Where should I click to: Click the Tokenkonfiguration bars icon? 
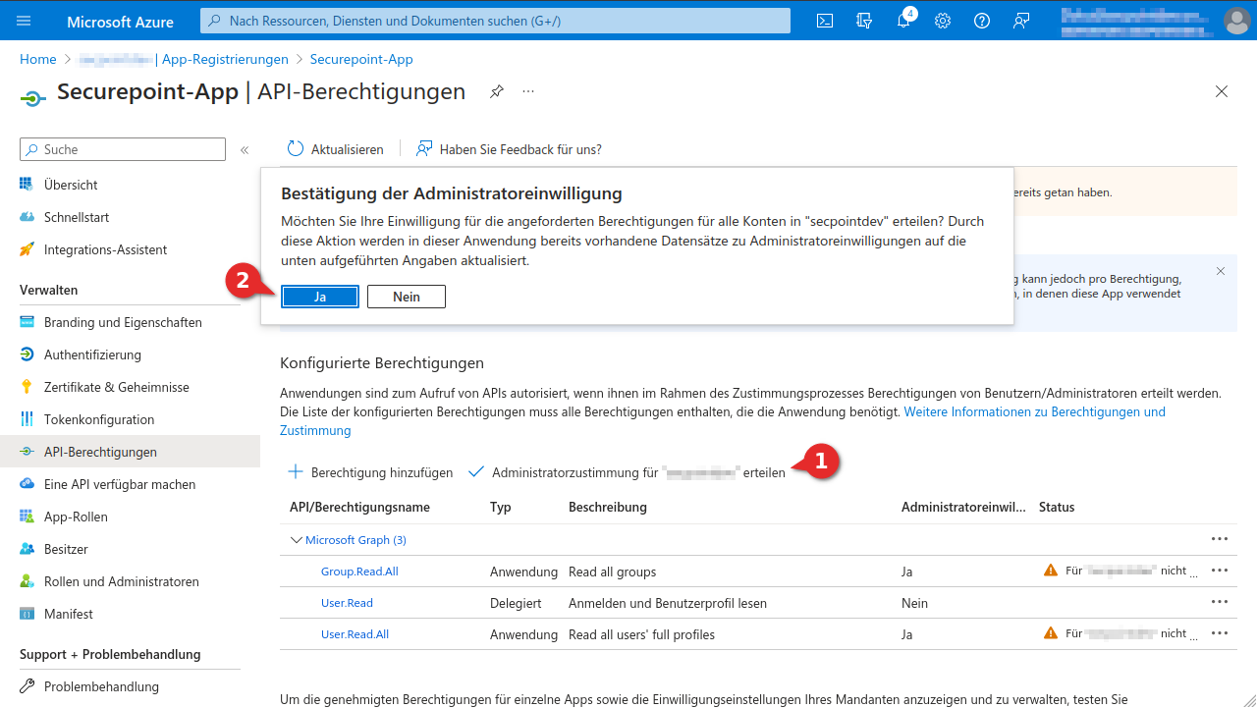point(27,419)
